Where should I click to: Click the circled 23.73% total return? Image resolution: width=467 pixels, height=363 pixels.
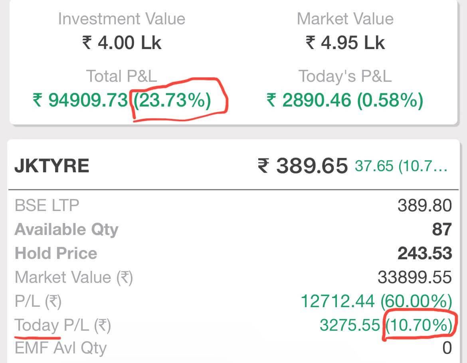172,100
